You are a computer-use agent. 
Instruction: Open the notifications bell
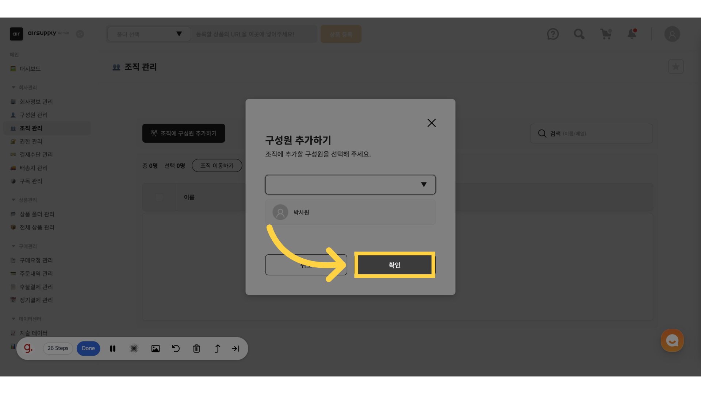[x=632, y=34]
